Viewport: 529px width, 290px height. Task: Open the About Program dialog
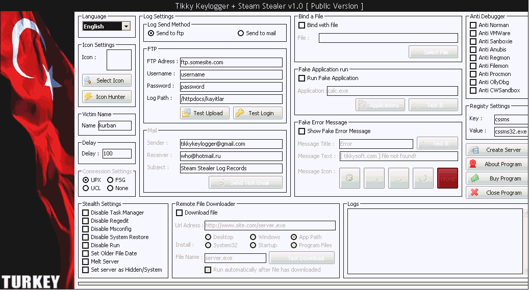pyautogui.click(x=497, y=164)
